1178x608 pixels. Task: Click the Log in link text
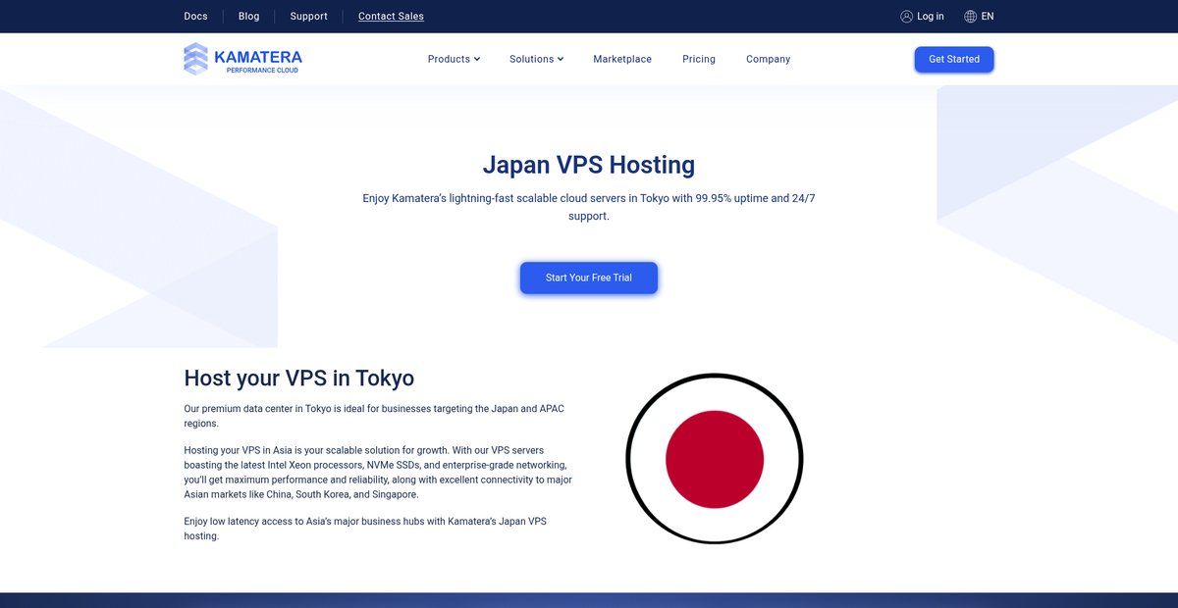click(x=931, y=17)
